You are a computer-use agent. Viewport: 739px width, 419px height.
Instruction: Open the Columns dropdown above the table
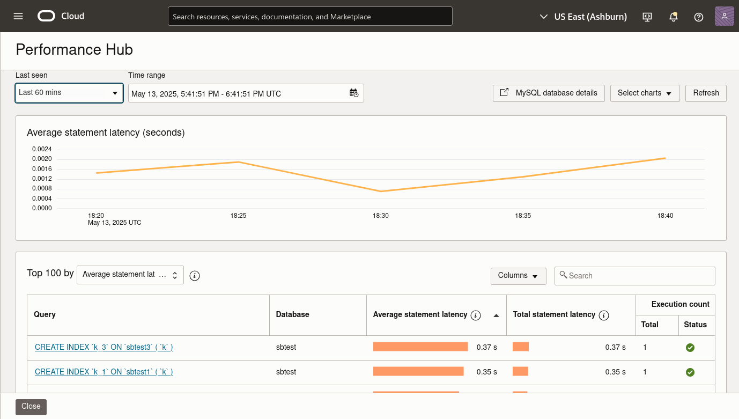point(518,276)
